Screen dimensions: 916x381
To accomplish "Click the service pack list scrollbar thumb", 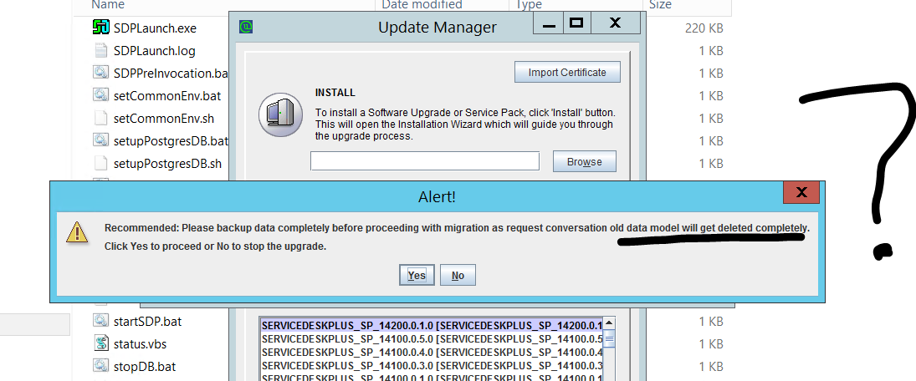I will click(x=609, y=338).
